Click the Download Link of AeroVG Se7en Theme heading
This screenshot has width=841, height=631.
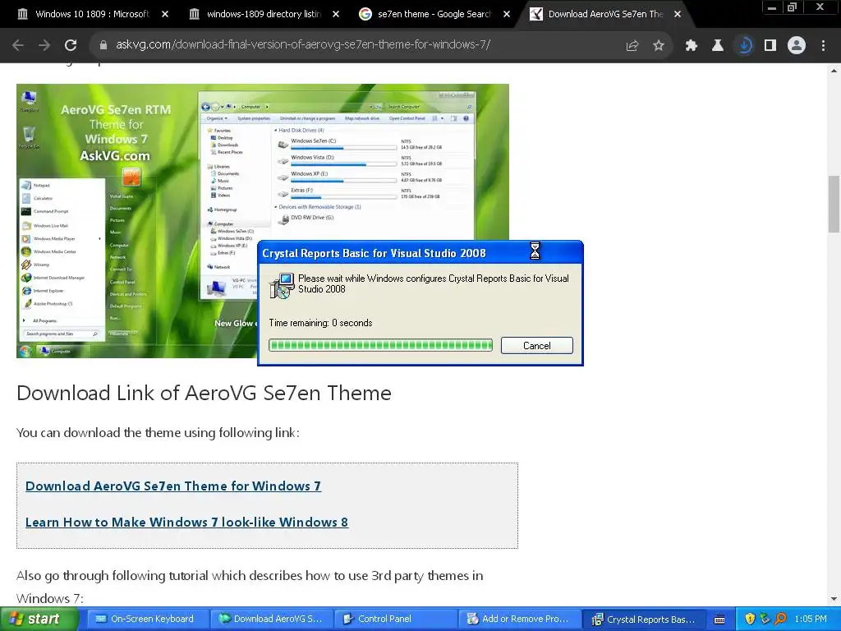coord(204,394)
